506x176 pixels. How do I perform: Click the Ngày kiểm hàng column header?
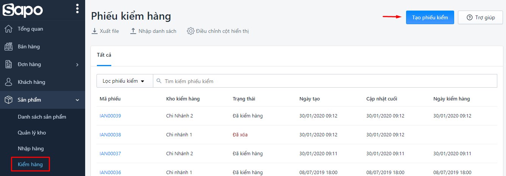pos(452,99)
